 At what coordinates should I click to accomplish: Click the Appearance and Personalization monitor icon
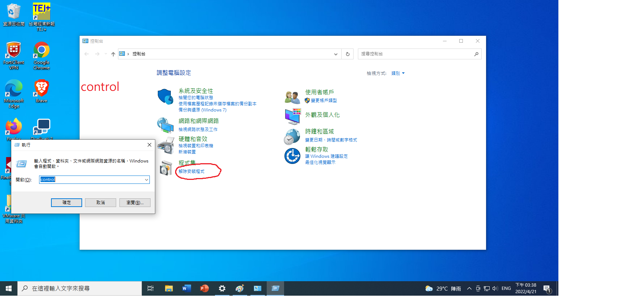click(x=292, y=116)
